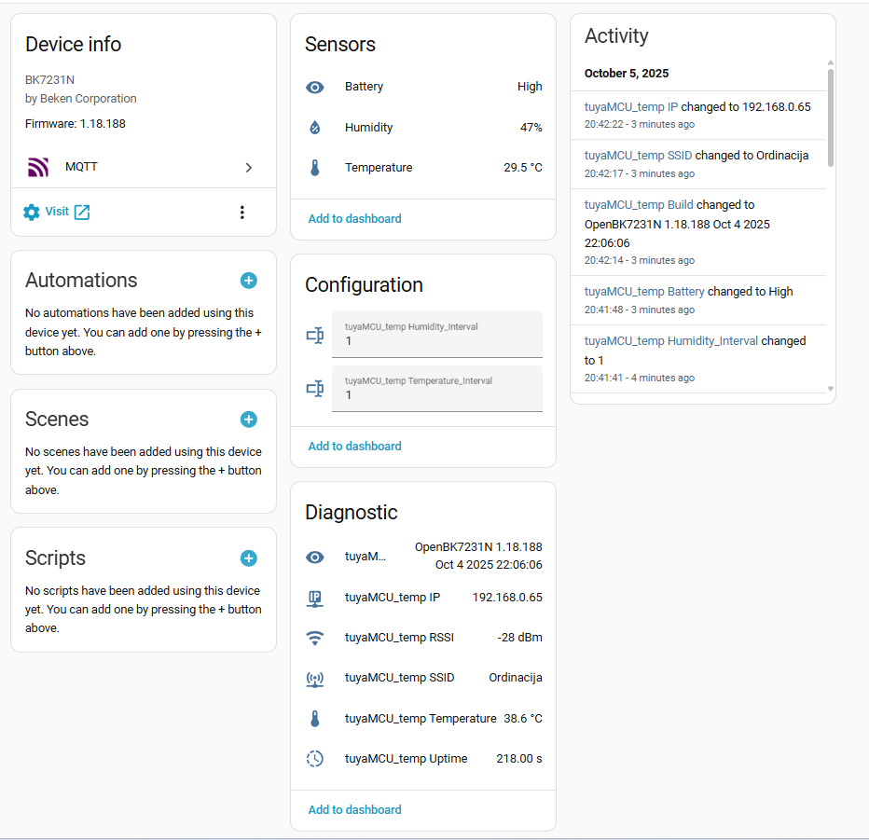Expand the MQTT integration chevron
This screenshot has height=840, width=869.
249,168
